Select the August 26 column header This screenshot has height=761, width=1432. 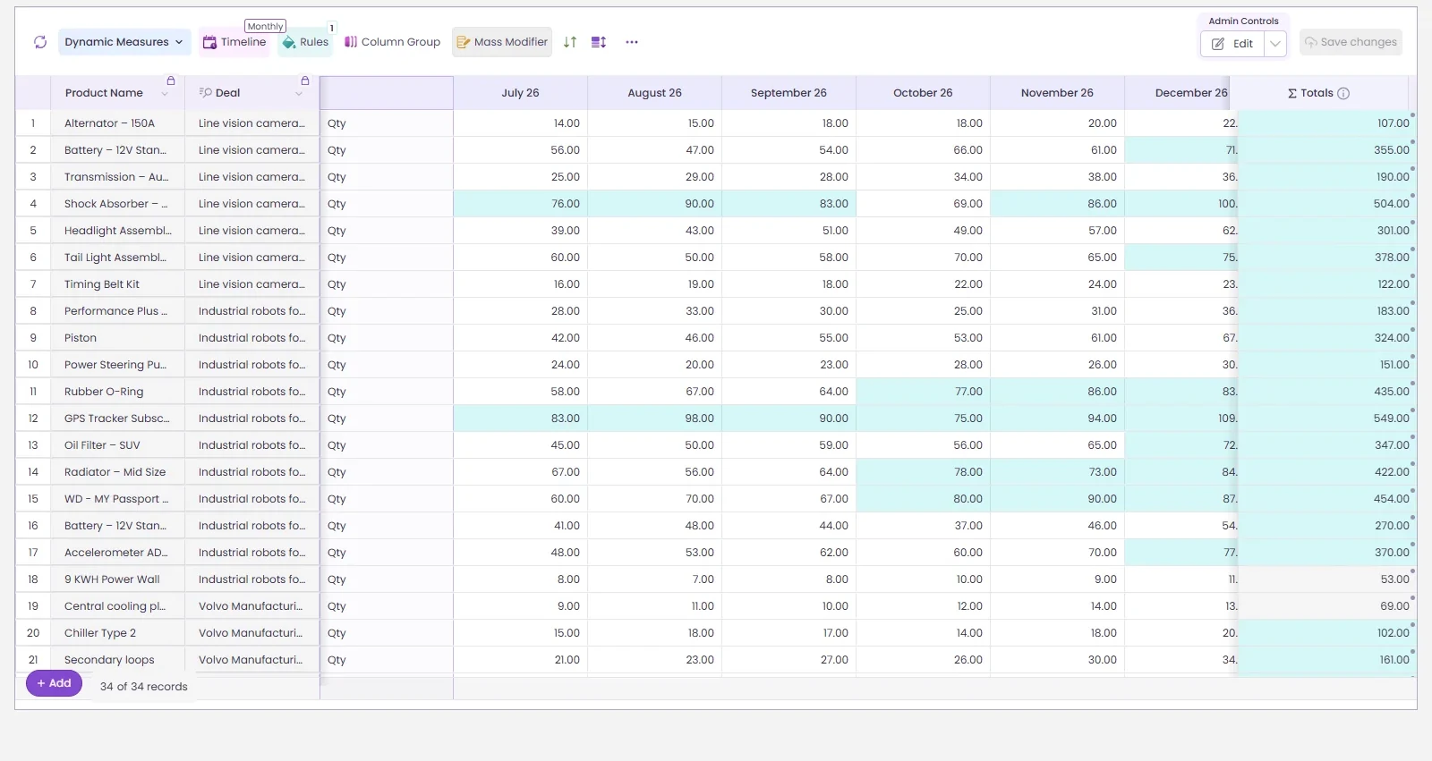pyautogui.click(x=655, y=93)
